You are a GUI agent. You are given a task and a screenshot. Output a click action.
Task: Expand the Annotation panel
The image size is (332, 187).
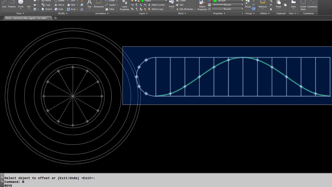point(102,13)
